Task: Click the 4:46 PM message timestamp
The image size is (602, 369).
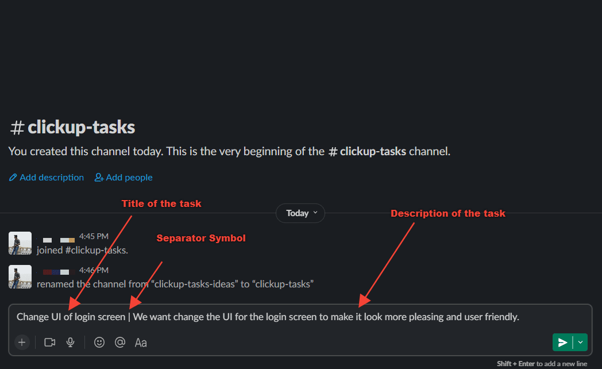Action: pos(94,270)
